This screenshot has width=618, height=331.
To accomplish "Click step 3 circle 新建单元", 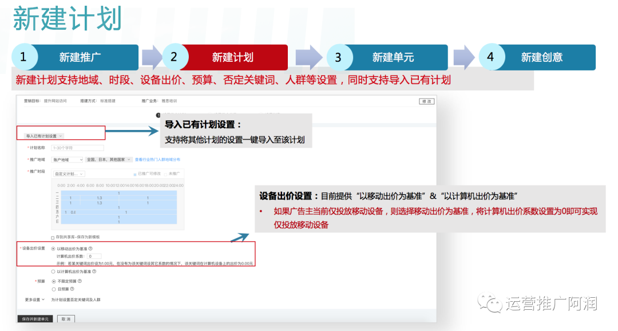I will tap(338, 57).
